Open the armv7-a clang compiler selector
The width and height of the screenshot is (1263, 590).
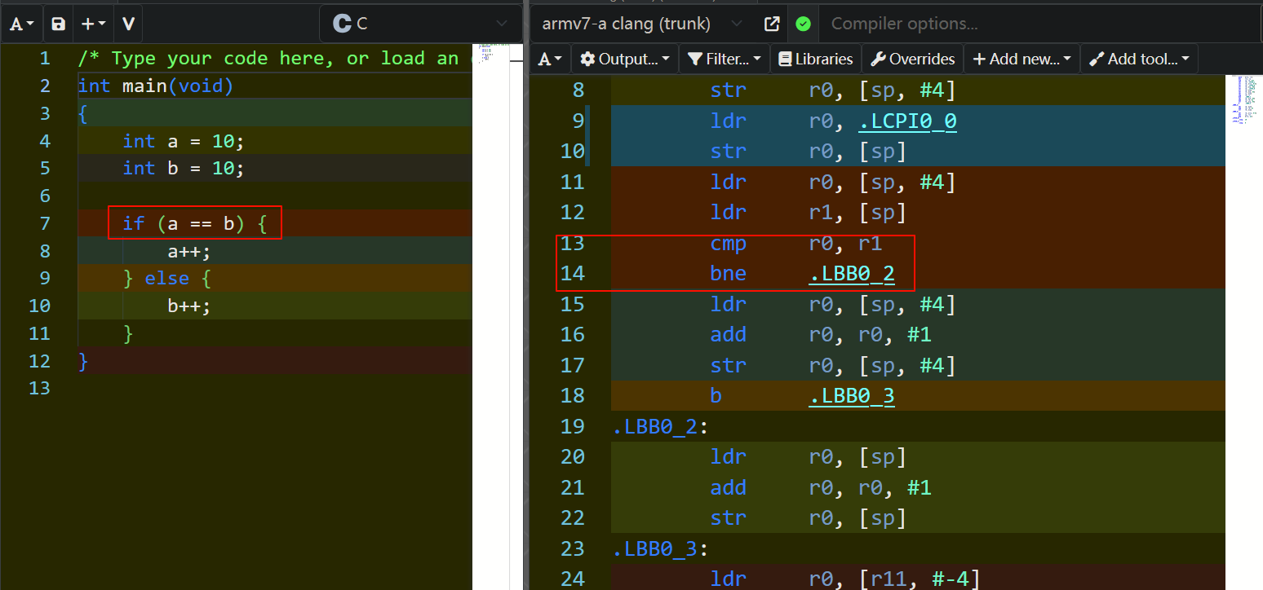[640, 24]
